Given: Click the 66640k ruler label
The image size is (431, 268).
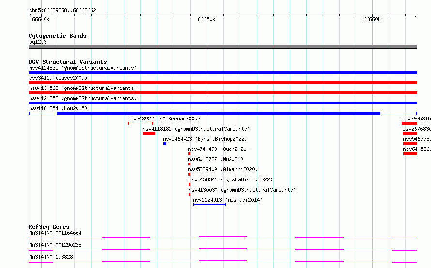Looking at the screenshot, I should (41, 19).
